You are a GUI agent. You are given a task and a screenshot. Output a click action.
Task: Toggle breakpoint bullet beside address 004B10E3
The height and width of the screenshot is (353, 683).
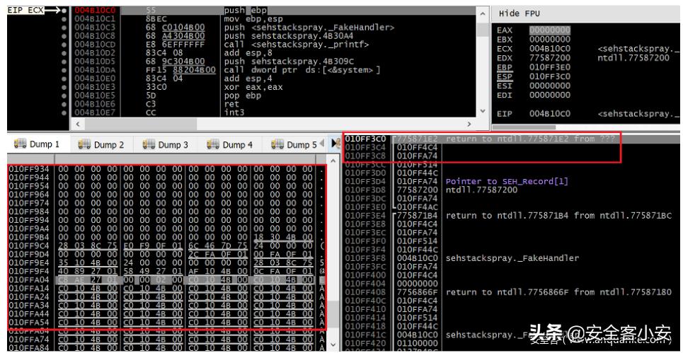click(x=64, y=87)
